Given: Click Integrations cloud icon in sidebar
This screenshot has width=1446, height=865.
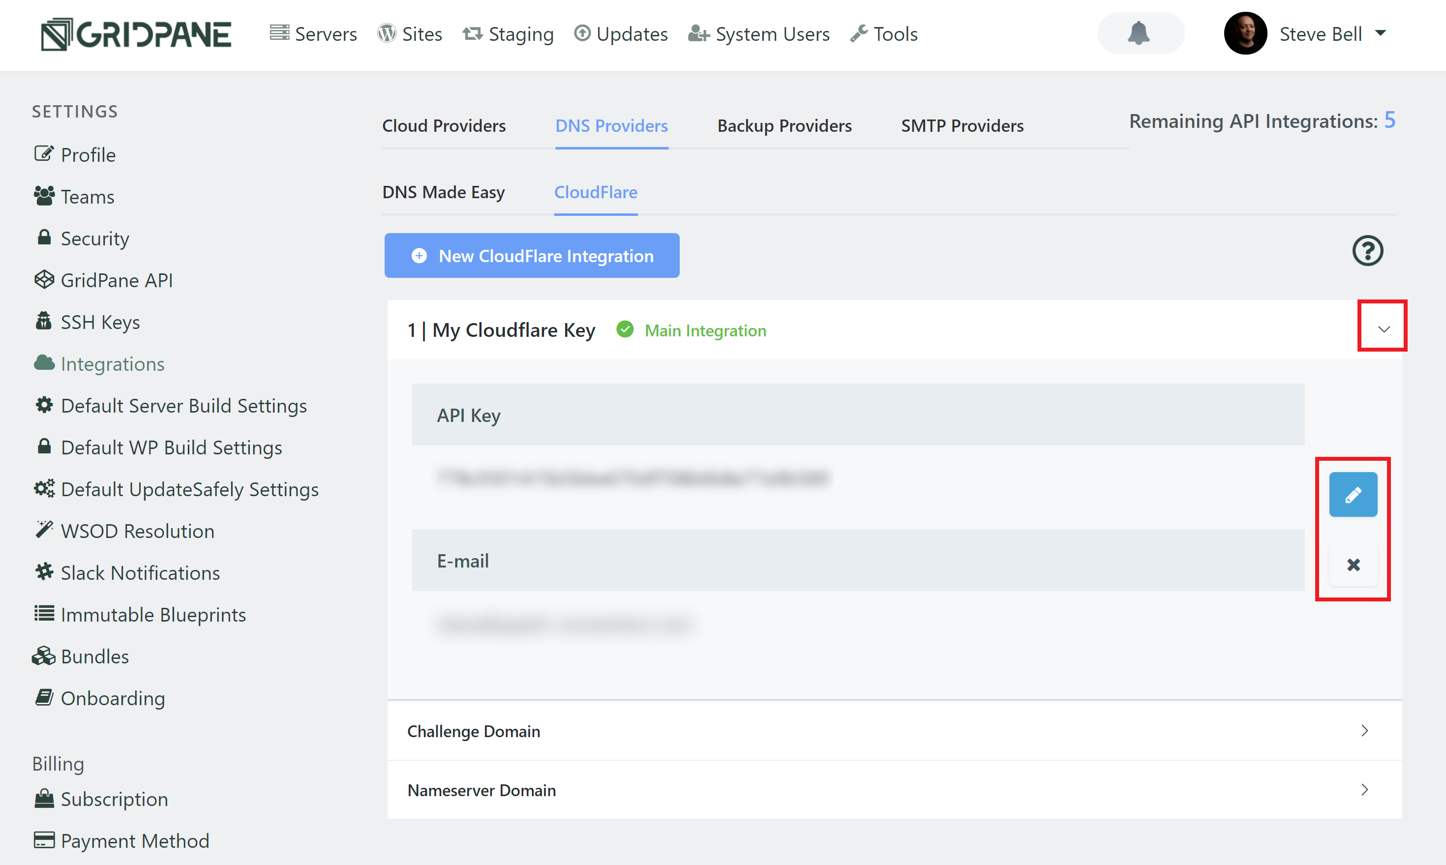Looking at the screenshot, I should pyautogui.click(x=44, y=363).
